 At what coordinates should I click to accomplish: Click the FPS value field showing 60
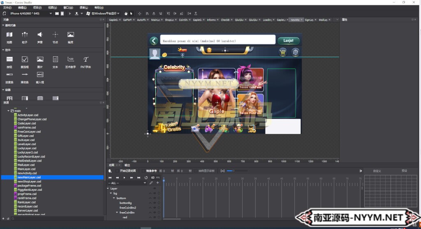coord(153,178)
